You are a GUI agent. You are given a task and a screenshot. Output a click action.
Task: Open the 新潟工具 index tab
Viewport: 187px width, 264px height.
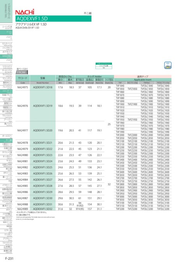(x=6, y=251)
